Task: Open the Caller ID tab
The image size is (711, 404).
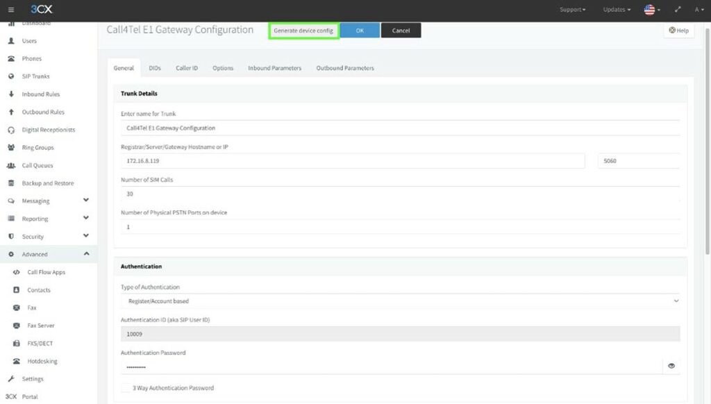Action: [186, 68]
